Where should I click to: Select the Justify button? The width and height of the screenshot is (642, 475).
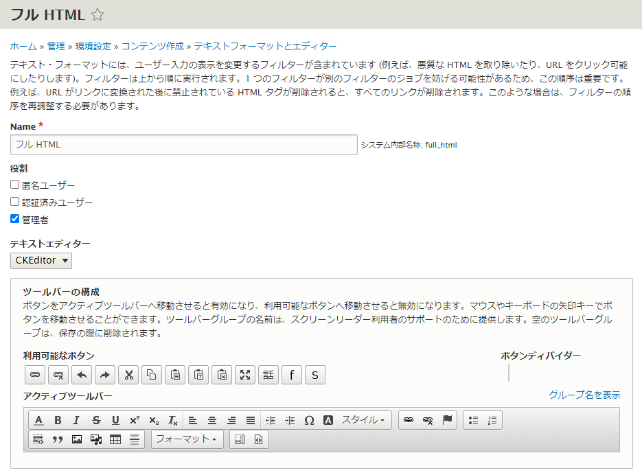[251, 420]
